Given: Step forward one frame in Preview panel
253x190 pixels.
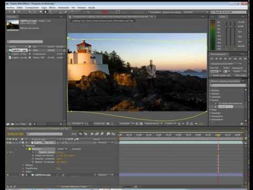Looking at the screenshot, I should (226, 59).
